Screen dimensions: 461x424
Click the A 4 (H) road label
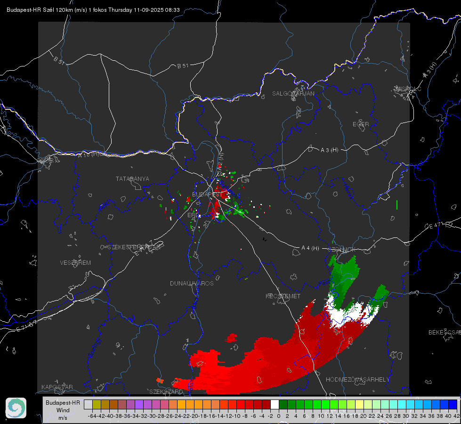point(310,248)
